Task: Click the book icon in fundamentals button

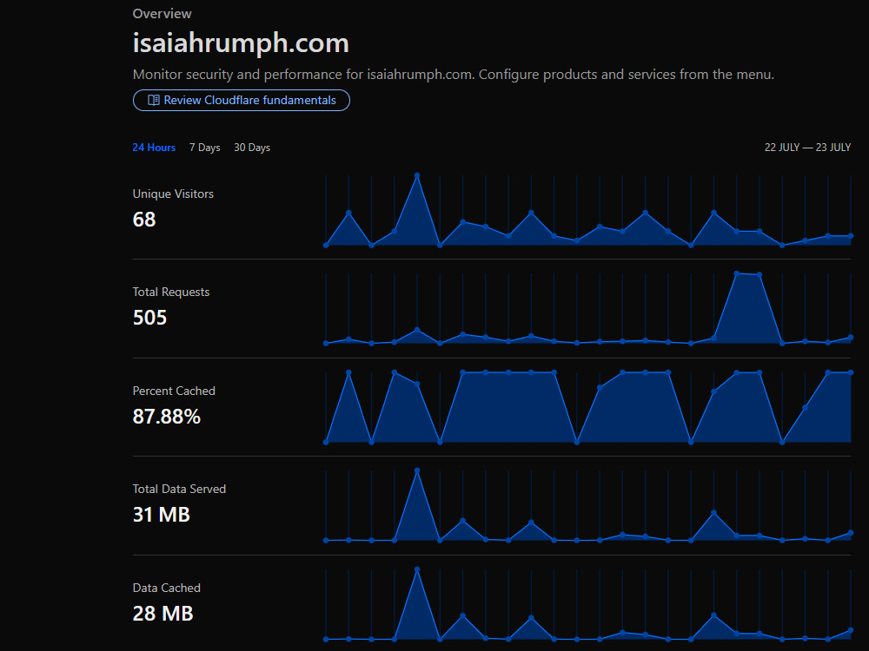Action: (154, 100)
